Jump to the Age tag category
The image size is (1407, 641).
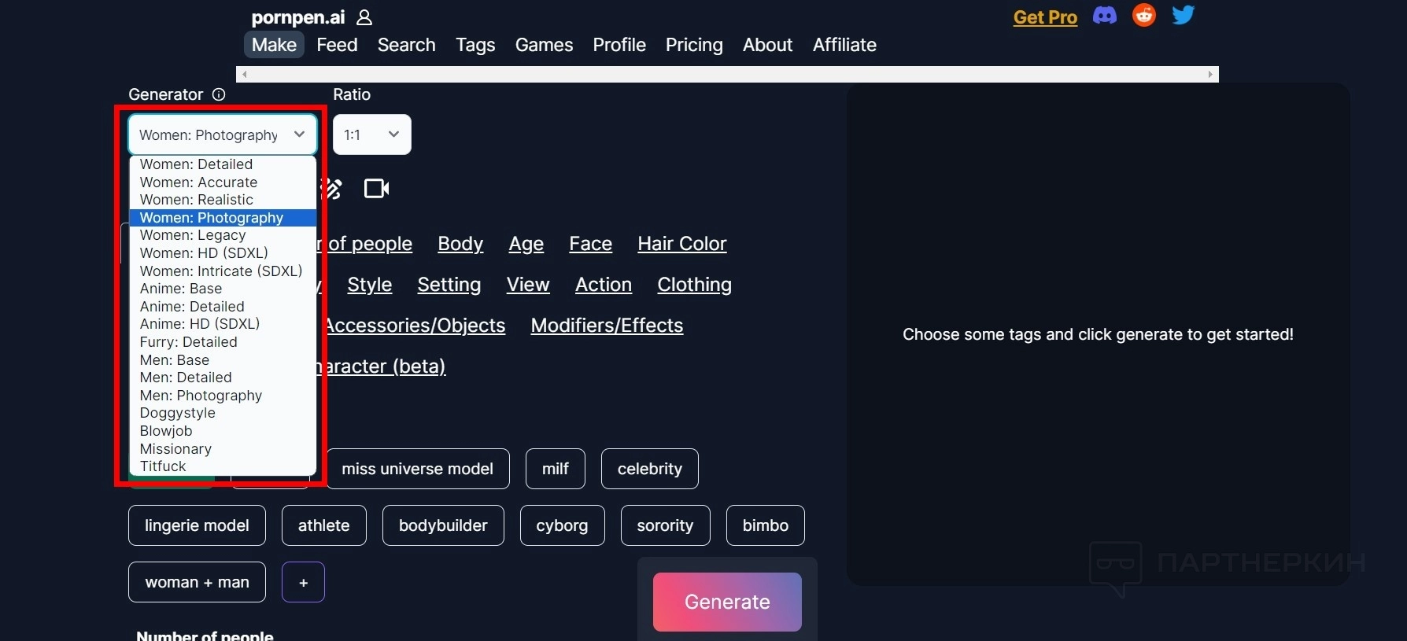click(526, 244)
